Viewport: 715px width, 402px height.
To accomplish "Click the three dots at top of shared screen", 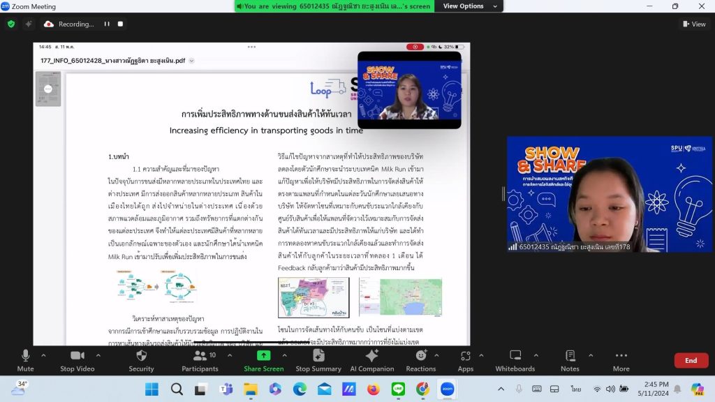I will (x=251, y=47).
